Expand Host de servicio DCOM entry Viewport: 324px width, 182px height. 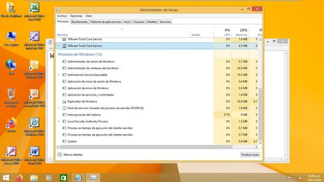pyautogui.click(x=59, y=108)
